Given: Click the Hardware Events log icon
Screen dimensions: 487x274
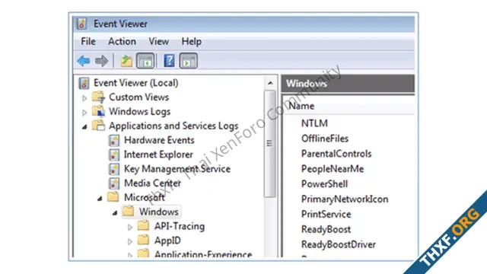Looking at the screenshot, I should click(x=114, y=140).
